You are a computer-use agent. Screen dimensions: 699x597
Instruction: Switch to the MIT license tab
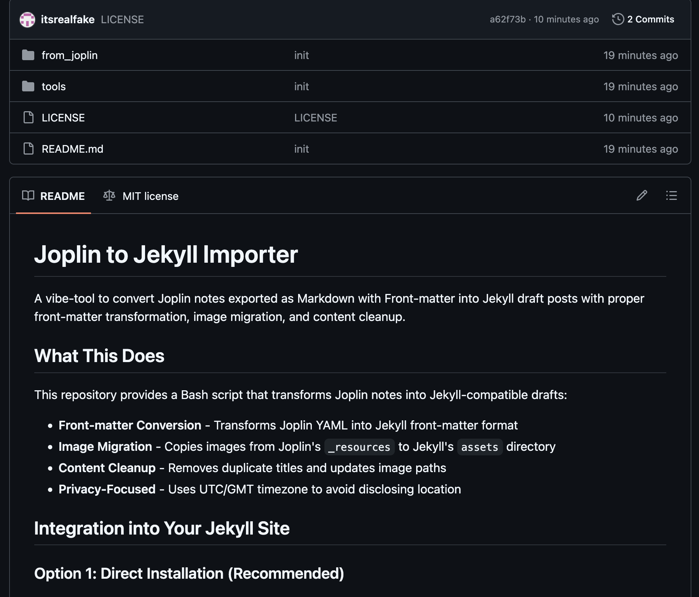150,196
